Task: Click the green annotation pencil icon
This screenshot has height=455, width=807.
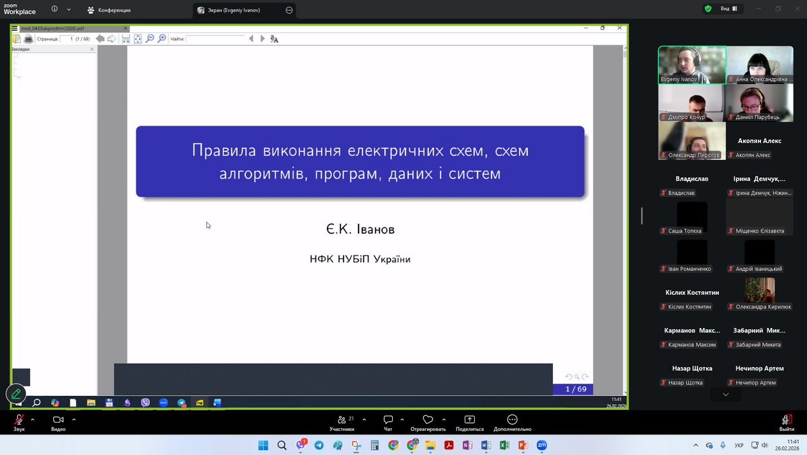Action: tap(15, 394)
